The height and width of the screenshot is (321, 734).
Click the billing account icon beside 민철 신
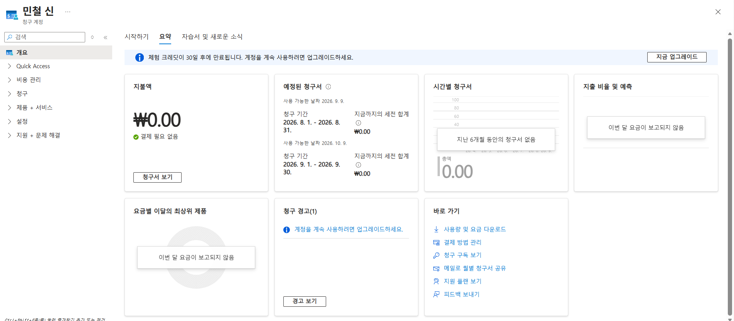coord(12,15)
